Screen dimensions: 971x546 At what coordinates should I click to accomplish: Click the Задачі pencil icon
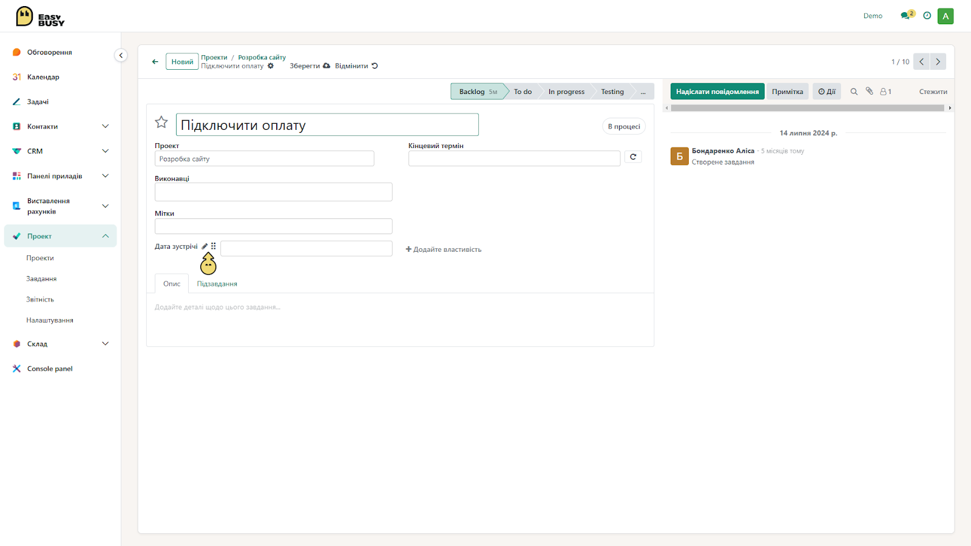click(16, 102)
